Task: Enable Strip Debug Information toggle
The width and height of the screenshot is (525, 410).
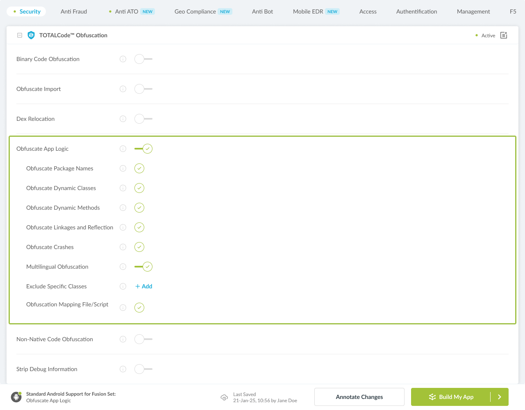Action: click(x=143, y=369)
